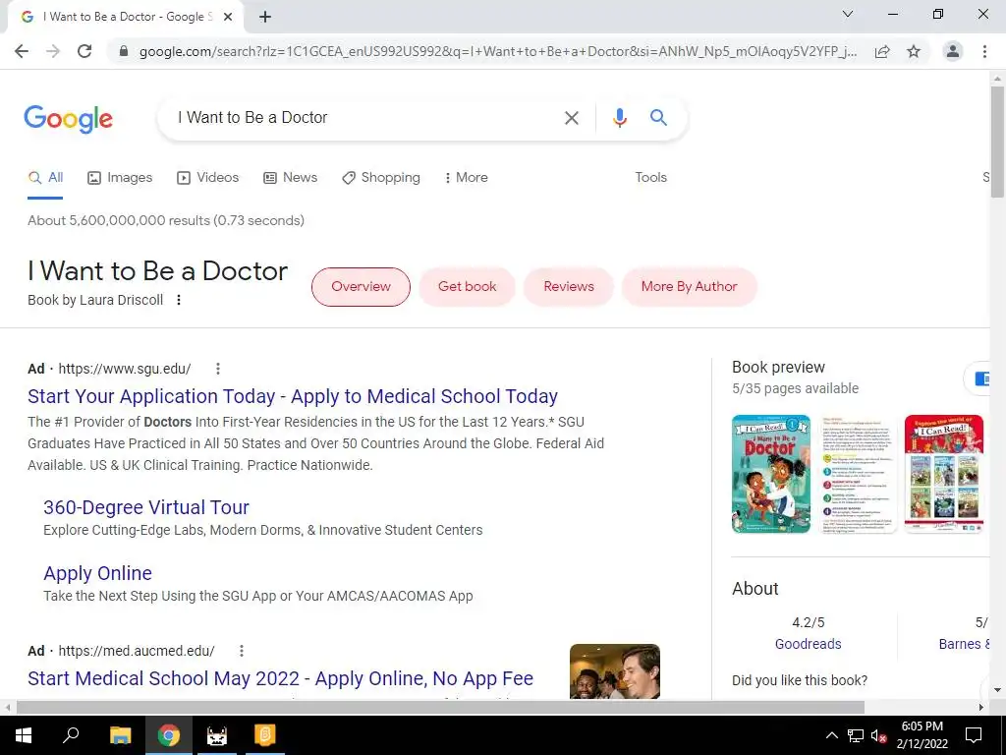1006x755 pixels.
Task: Open three-dot menu next to sgu.edu ad
Action: 218,369
